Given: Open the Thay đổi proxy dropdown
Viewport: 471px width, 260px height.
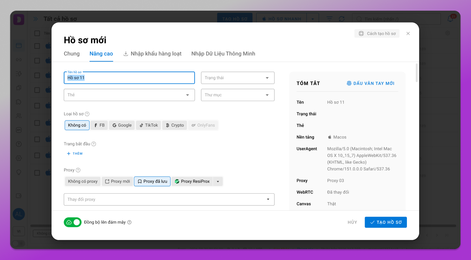Looking at the screenshot, I should point(169,199).
